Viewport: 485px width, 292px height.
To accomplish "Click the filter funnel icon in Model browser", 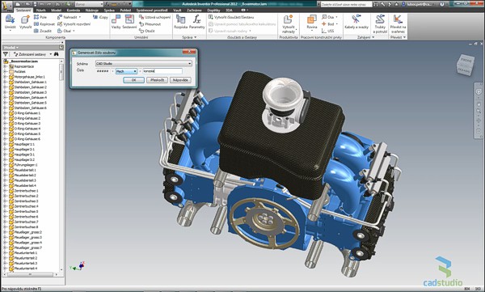I will click(x=6, y=54).
